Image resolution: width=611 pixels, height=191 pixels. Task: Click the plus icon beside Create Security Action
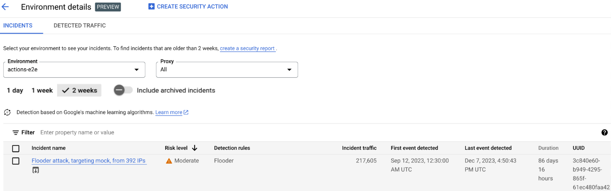click(x=151, y=6)
